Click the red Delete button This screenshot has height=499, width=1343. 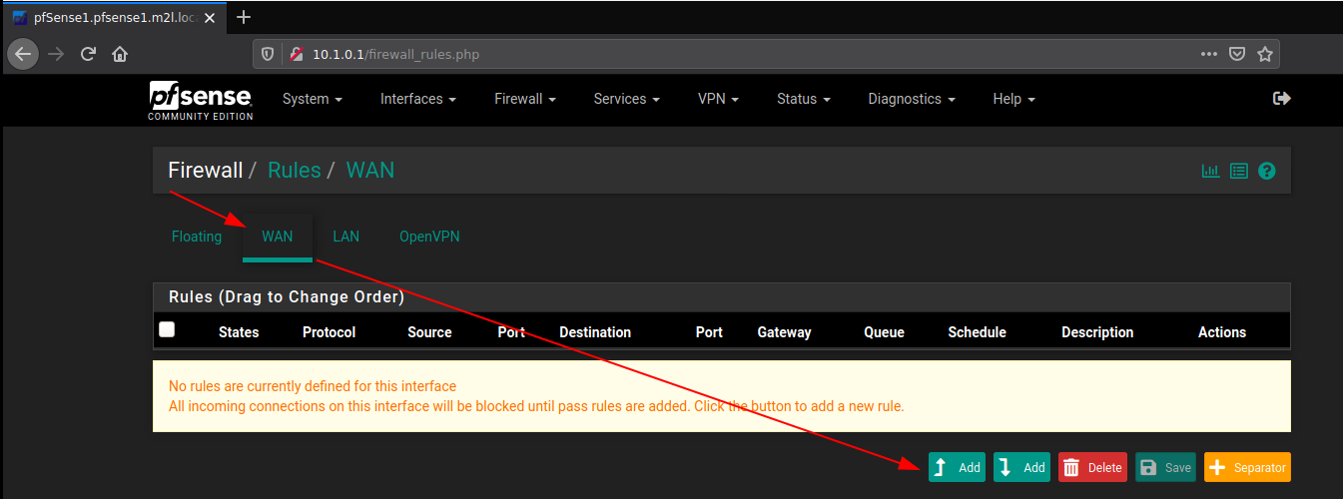click(x=1093, y=467)
